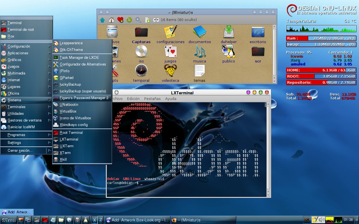
Task: Expand the Multimedia submenu
Action: pos(26,73)
